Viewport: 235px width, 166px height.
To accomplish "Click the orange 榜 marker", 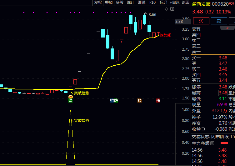I will 139,100.
